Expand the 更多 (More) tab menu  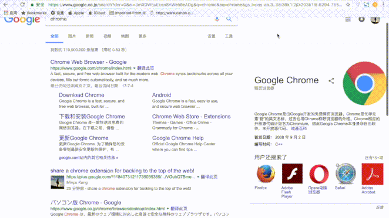142,36
